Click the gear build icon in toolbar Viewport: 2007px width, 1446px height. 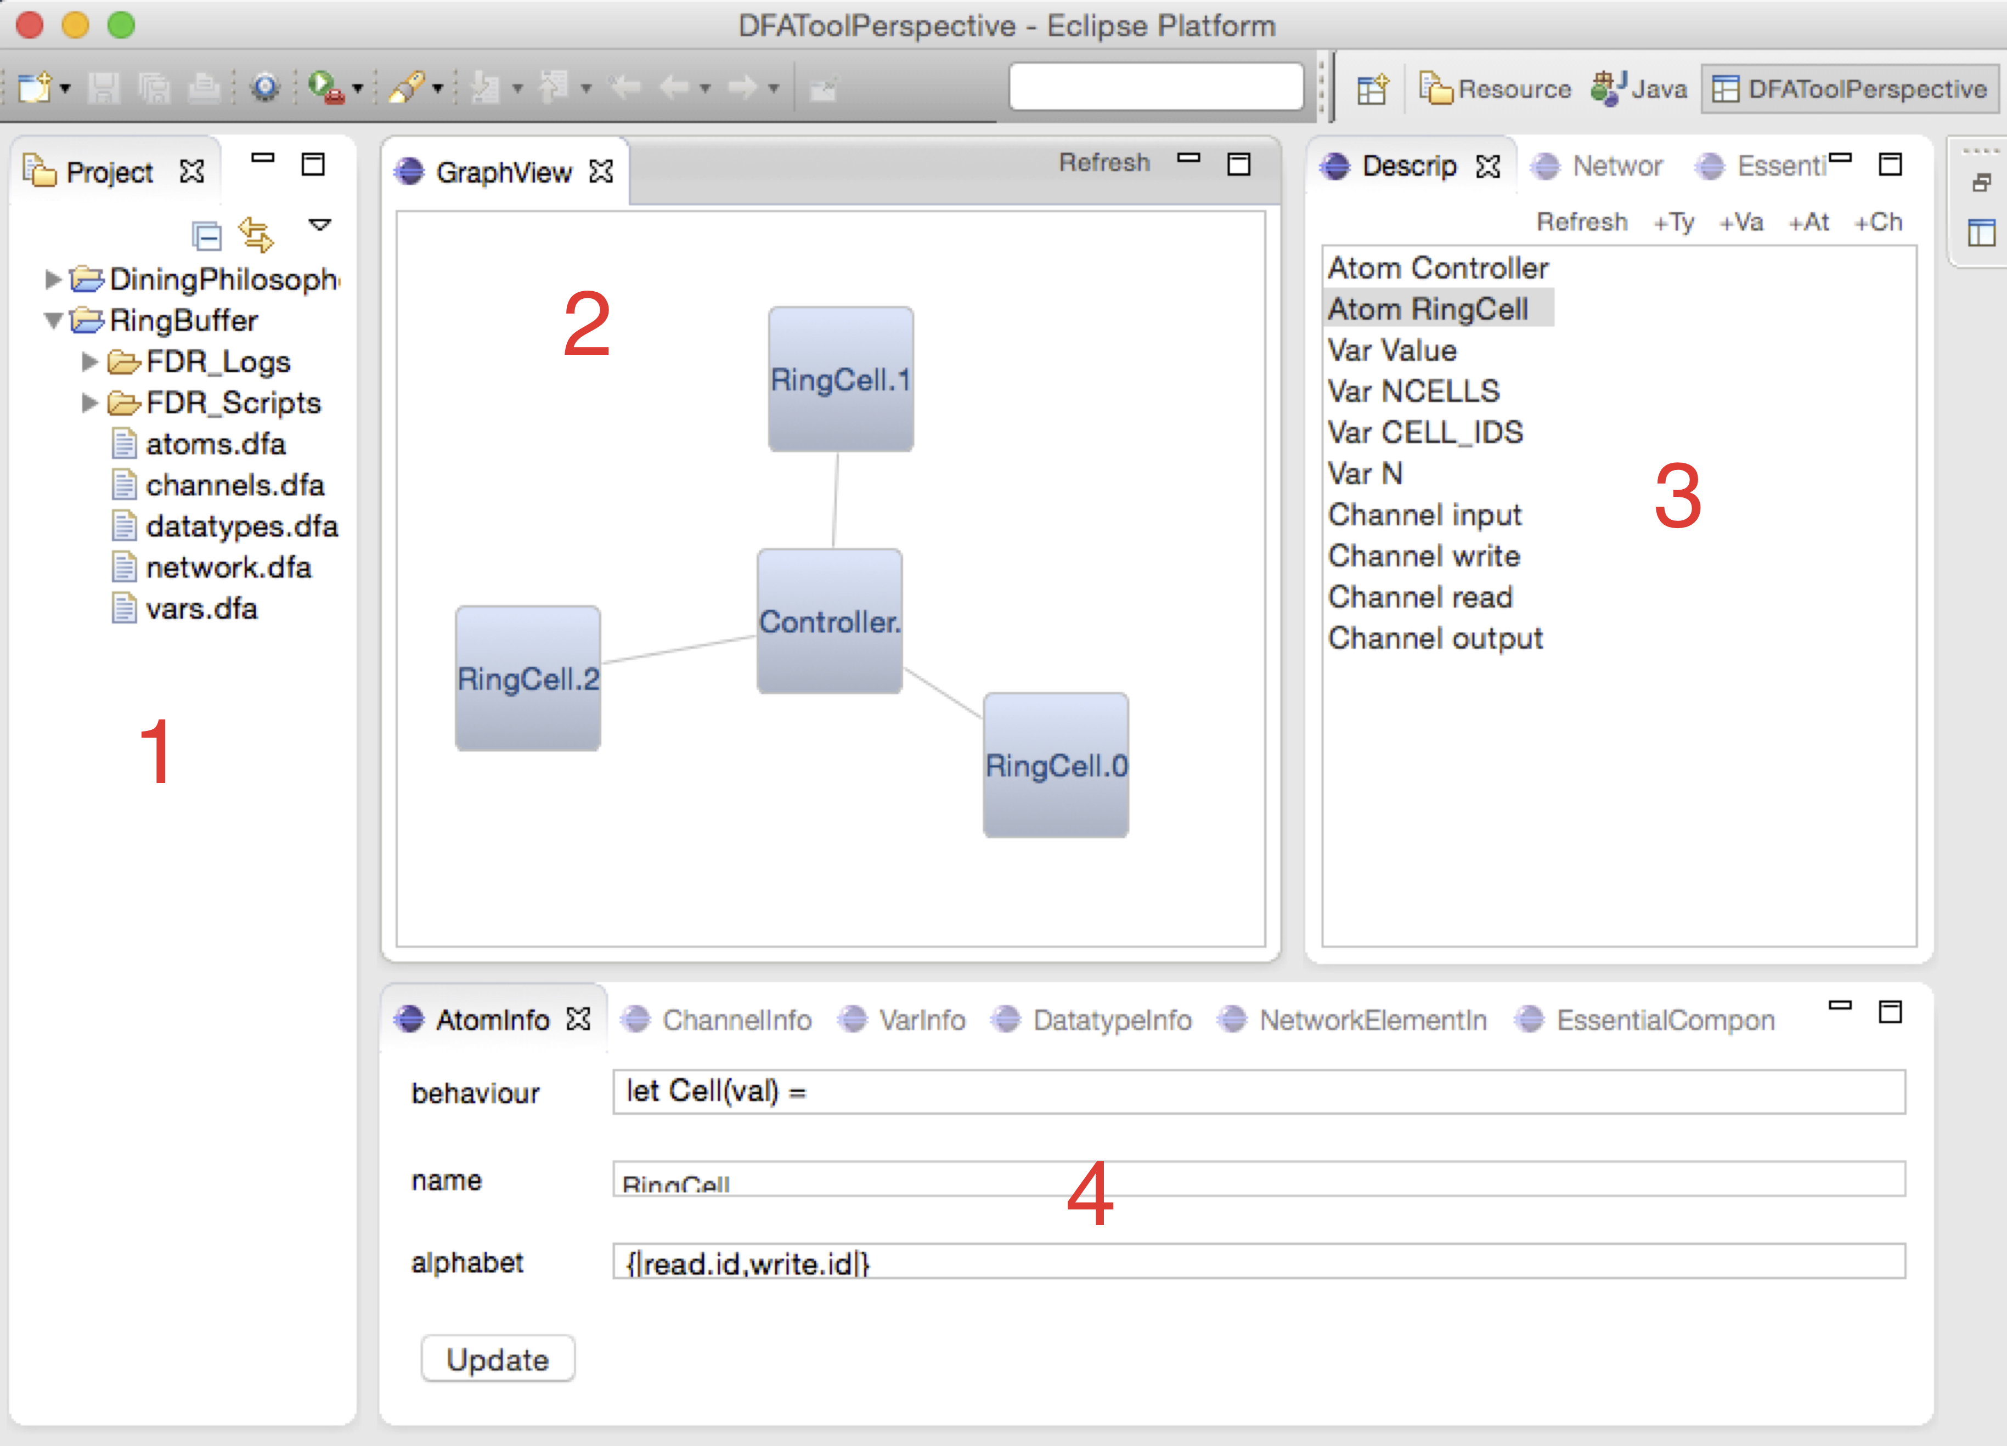click(x=264, y=88)
